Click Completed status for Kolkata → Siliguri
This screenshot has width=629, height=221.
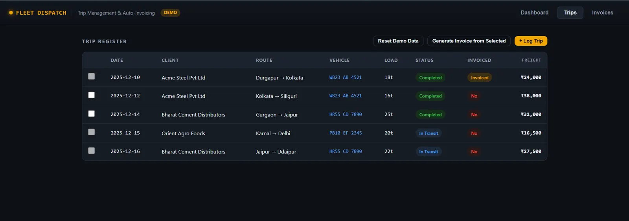(x=430, y=96)
